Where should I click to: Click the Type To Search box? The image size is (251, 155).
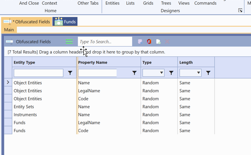click(105, 42)
